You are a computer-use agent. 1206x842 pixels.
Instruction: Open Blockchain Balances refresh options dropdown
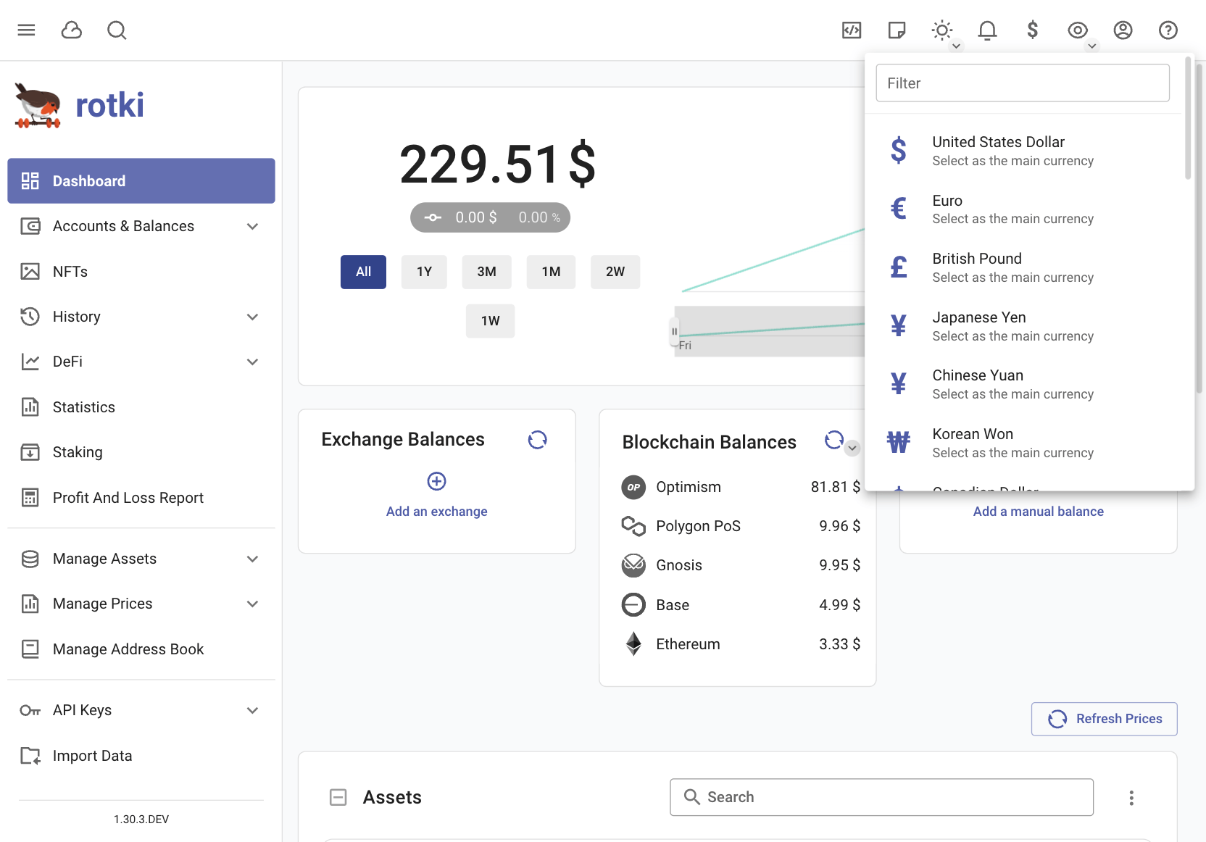tap(852, 449)
